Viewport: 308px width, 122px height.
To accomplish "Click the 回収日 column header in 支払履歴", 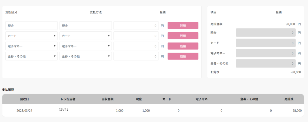I will (x=24, y=99).
